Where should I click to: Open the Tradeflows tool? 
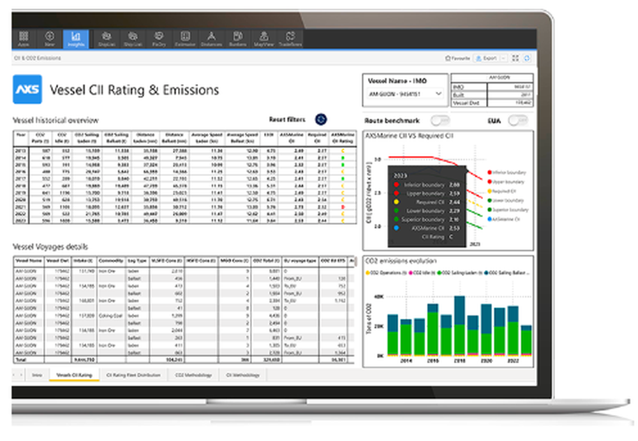pyautogui.click(x=290, y=39)
